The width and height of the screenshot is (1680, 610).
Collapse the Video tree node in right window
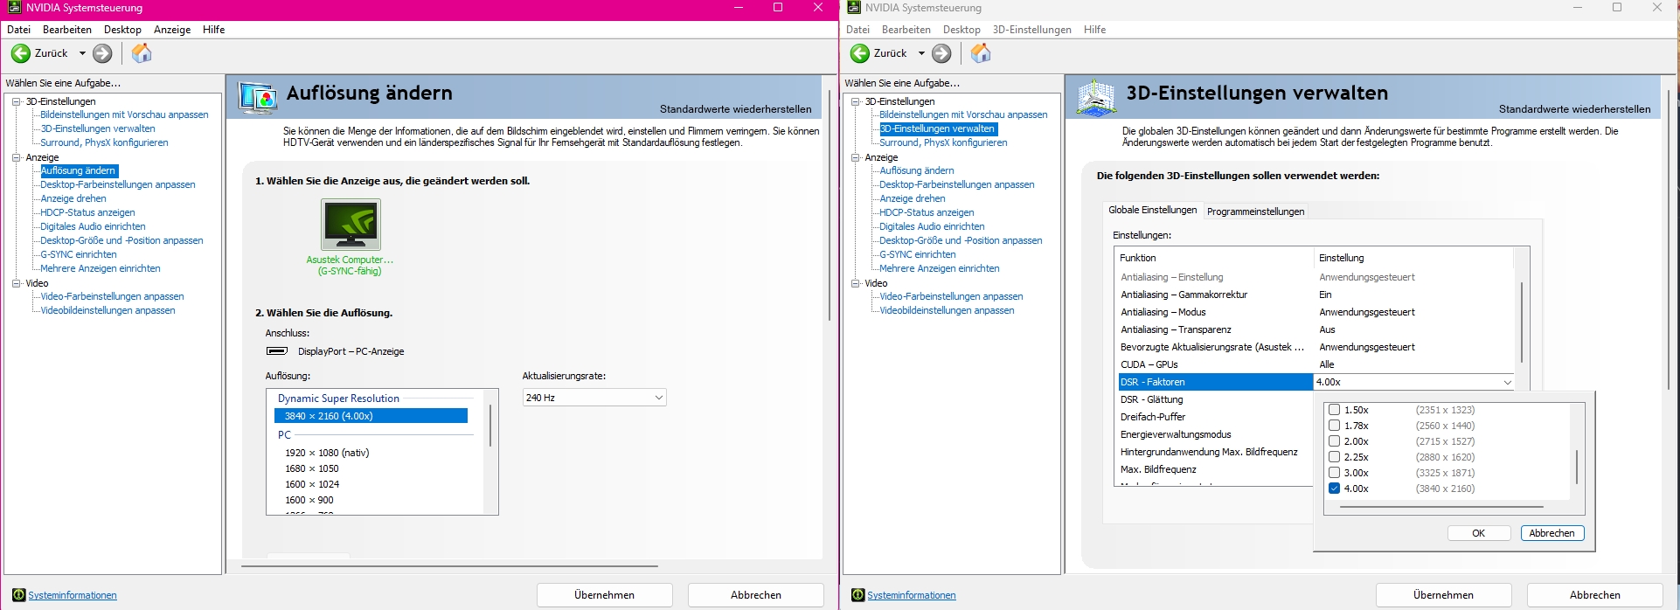point(855,283)
